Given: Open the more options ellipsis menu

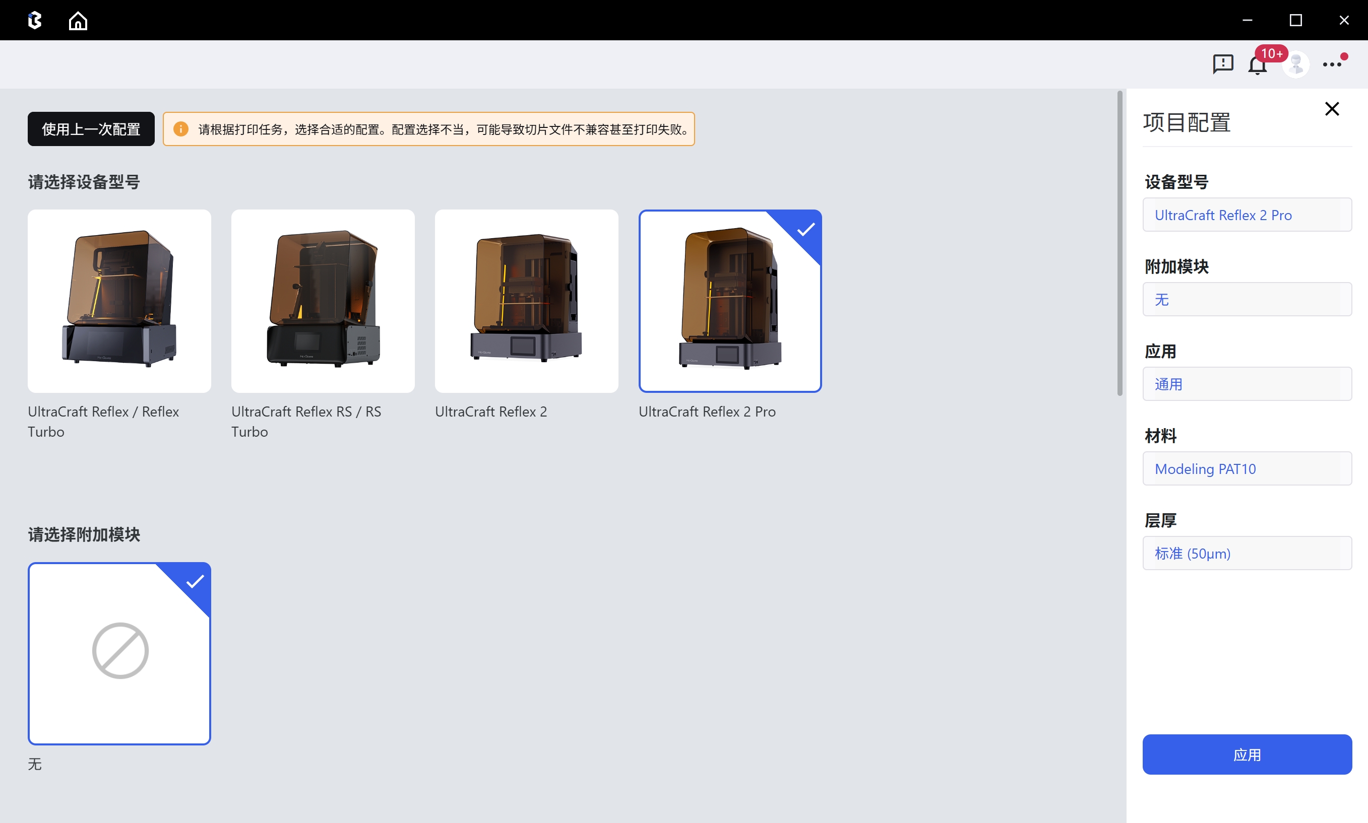Looking at the screenshot, I should coord(1332,64).
